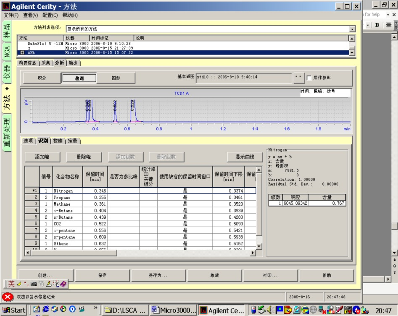This screenshot has height=316, width=398.
Task: Click the browse button beside 基本谱图 field
Action: (x=299, y=78)
